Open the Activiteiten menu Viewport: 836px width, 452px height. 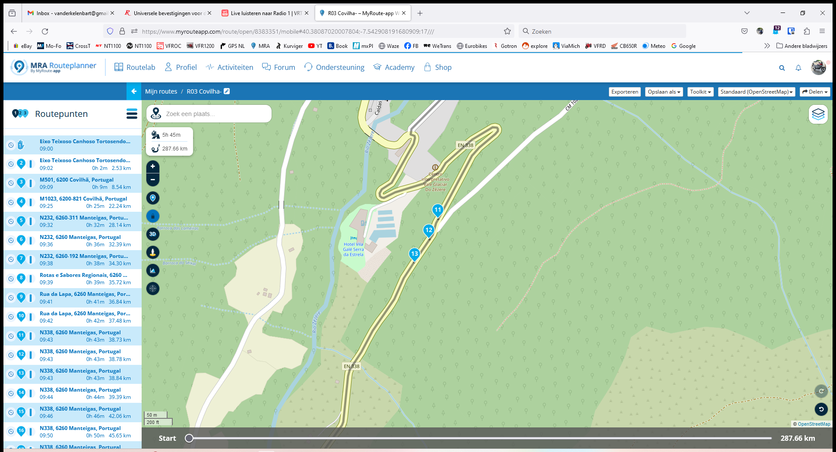click(230, 67)
